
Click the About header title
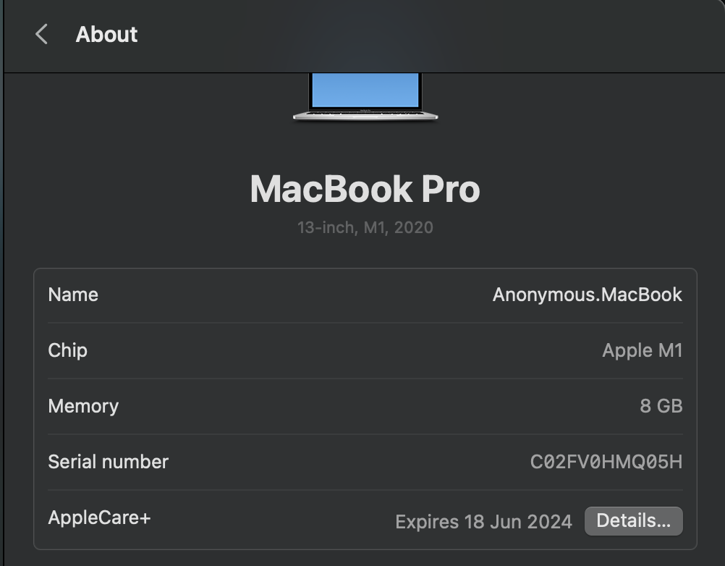[x=106, y=34]
